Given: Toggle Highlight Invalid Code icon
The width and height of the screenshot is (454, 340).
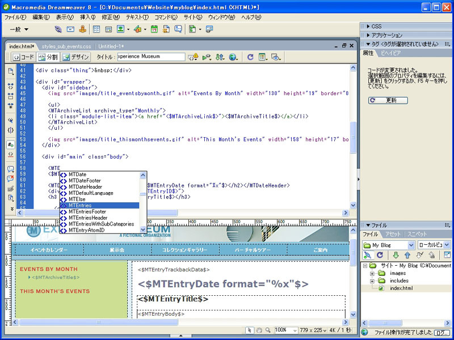Looking at the screenshot, I should (11, 155).
